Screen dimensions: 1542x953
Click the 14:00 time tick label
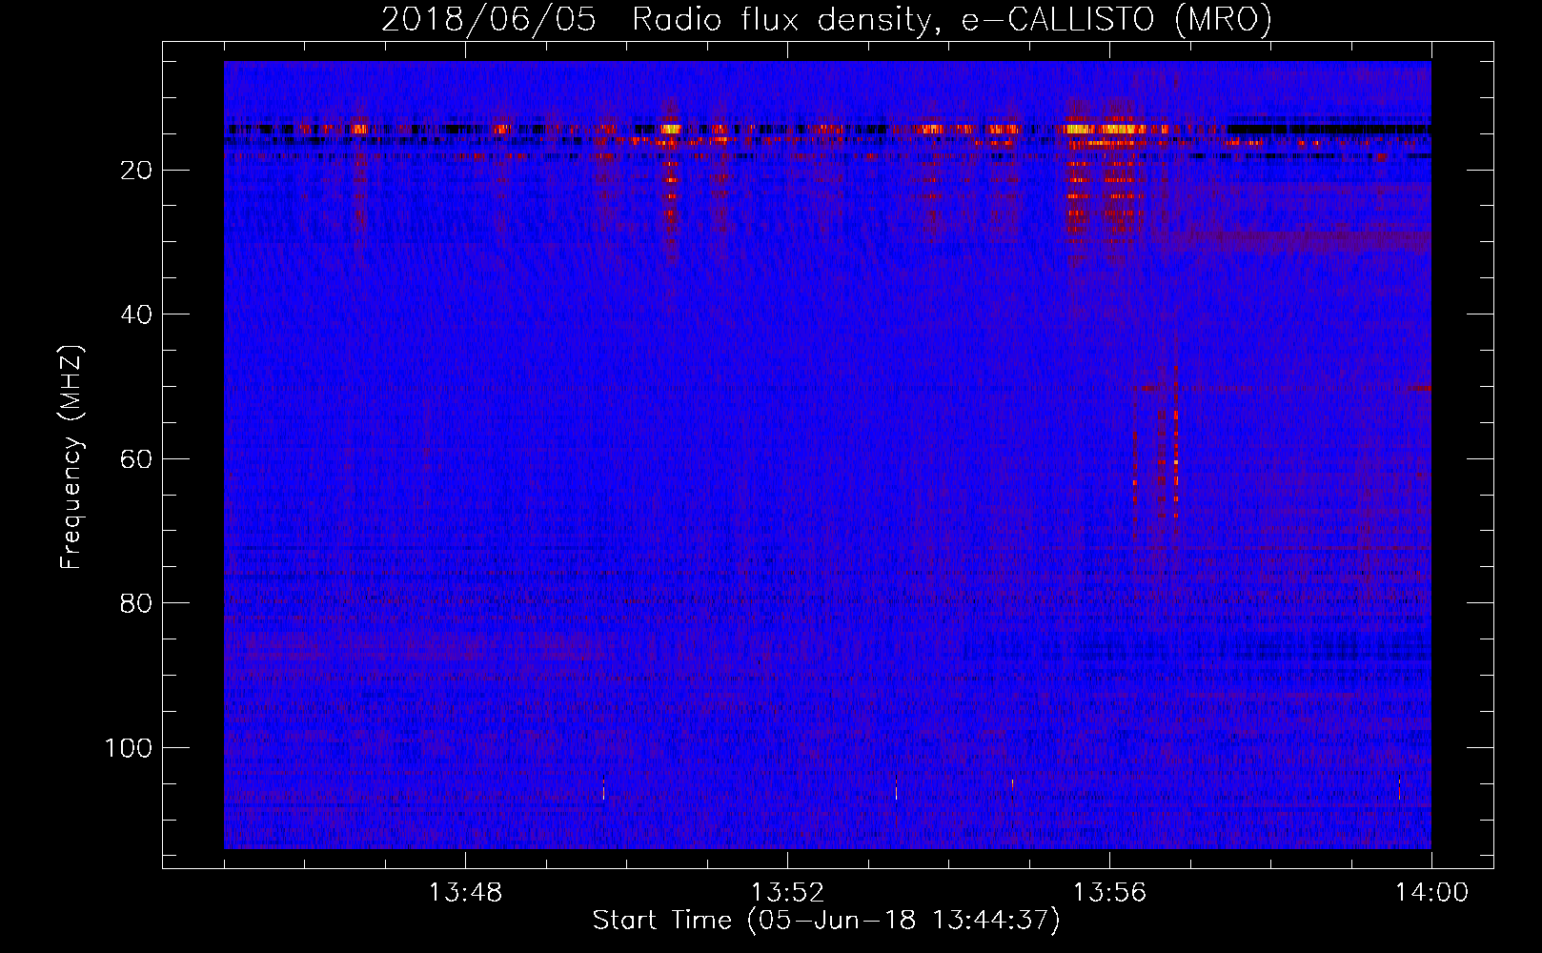[1431, 893]
